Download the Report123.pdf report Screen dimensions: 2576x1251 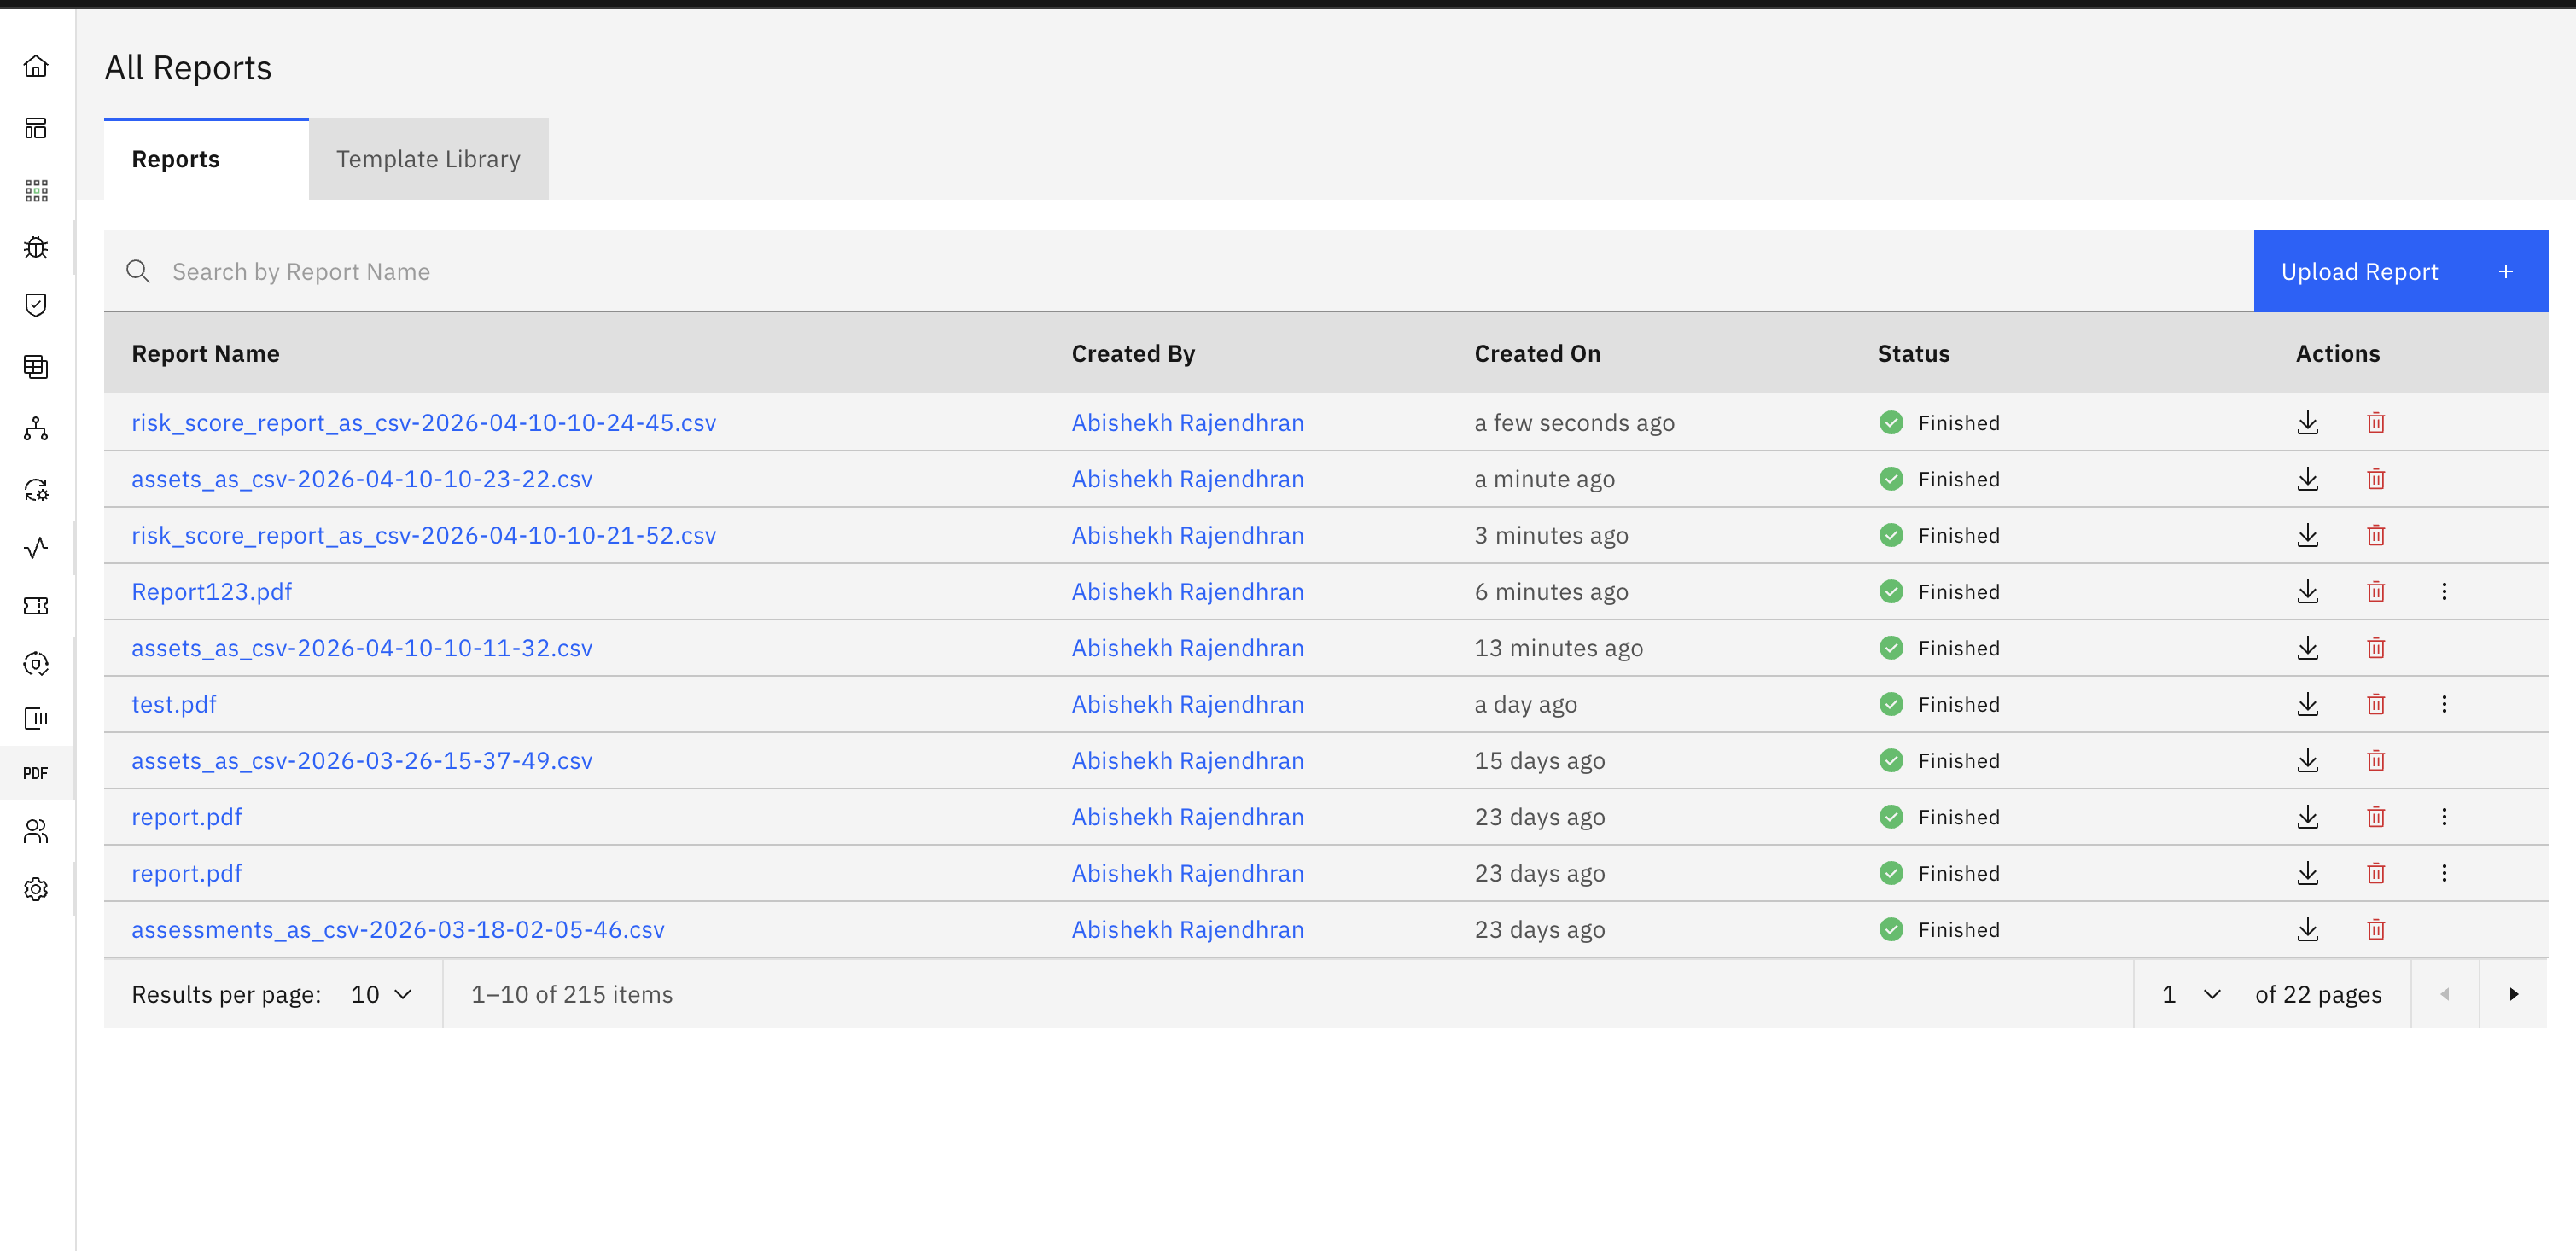pyautogui.click(x=2307, y=591)
